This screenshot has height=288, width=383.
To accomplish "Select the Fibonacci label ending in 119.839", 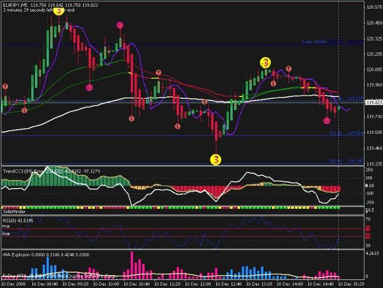I will [x=347, y=98].
